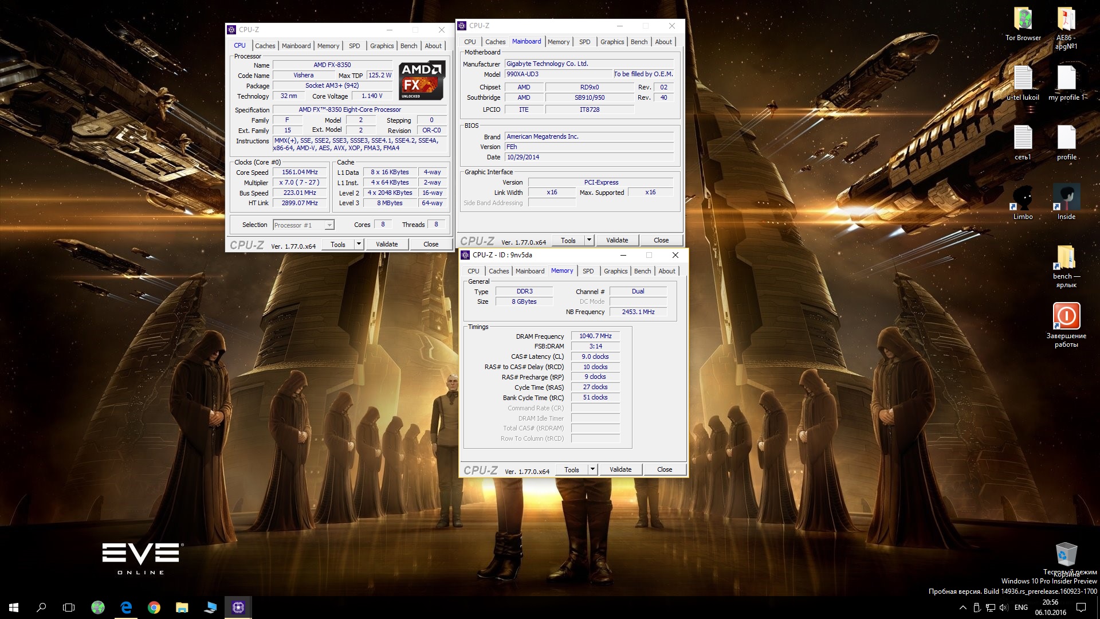Open the volume tray icon
1100x619 pixels.
[1003, 608]
